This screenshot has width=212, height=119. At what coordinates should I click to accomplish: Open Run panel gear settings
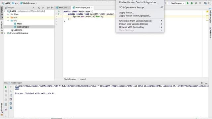click(x=202, y=83)
